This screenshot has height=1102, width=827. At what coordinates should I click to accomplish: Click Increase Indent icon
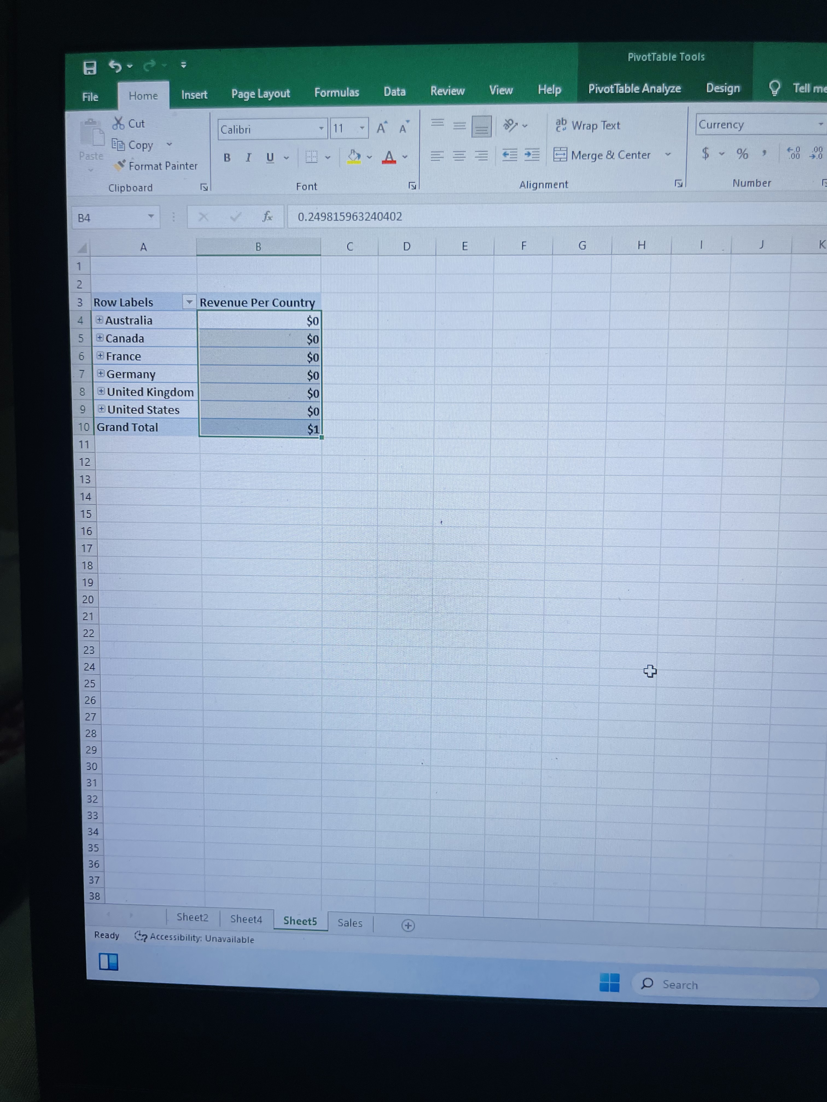point(532,155)
